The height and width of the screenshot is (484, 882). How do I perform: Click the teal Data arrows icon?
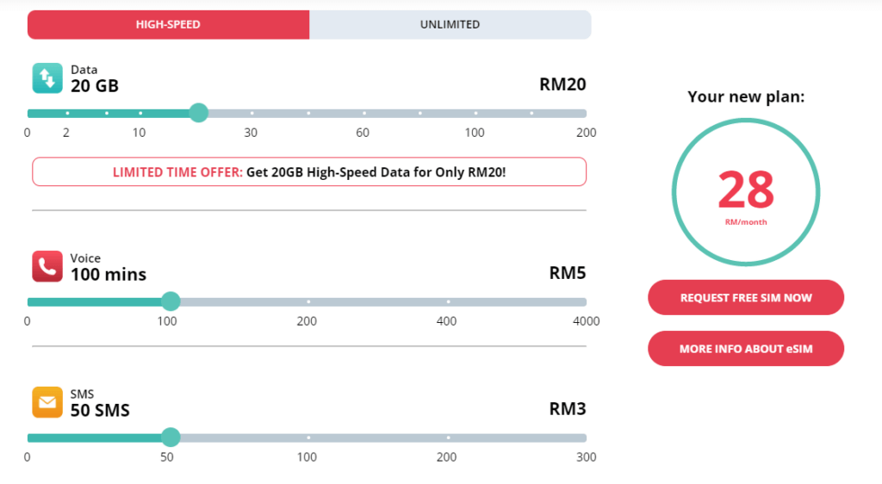coord(47,78)
